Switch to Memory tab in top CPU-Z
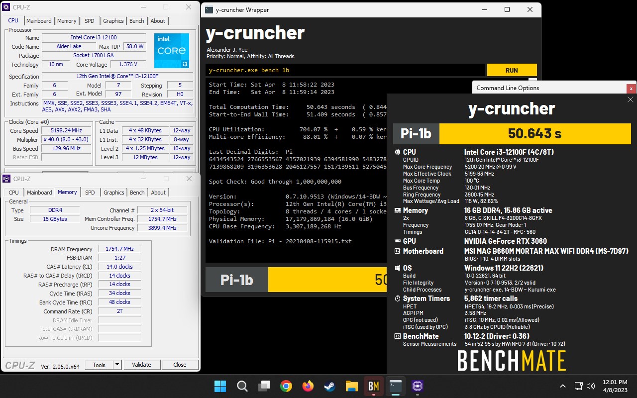Image resolution: width=637 pixels, height=398 pixels. pos(67,21)
